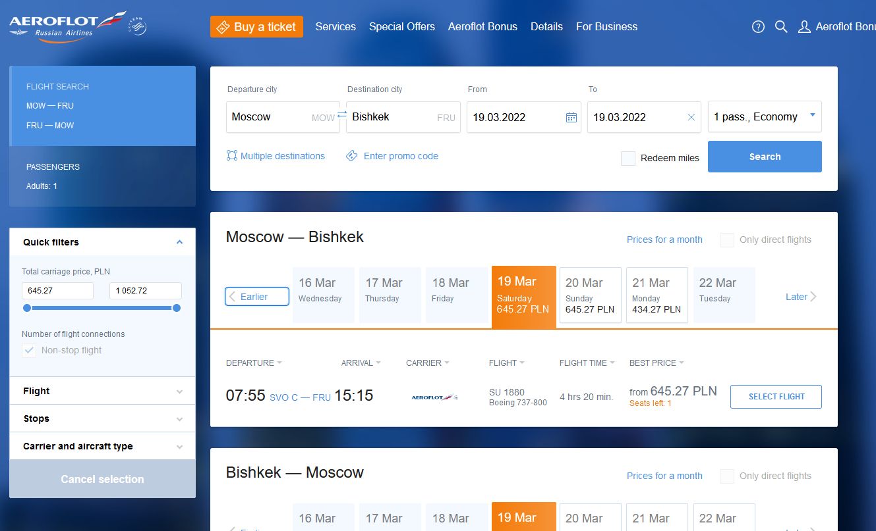
Task: Open the Aeroflot Bonus menu item
Action: pyautogui.click(x=482, y=27)
